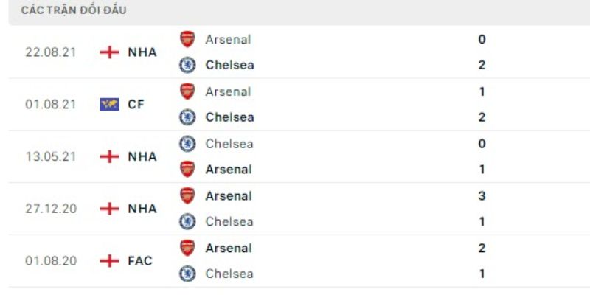
Task: Click the England flag beside FAC on 01.08.20
Action: 109,261
